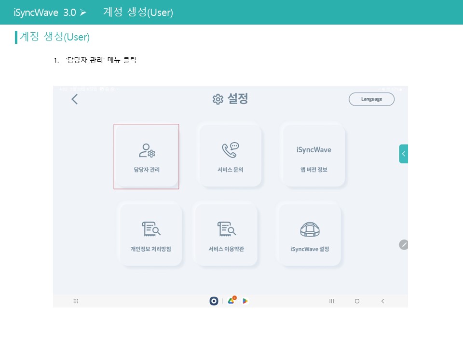Viewport: 463px width, 347px height.
Task: Expand the teal side panel handle
Action: tap(403, 154)
